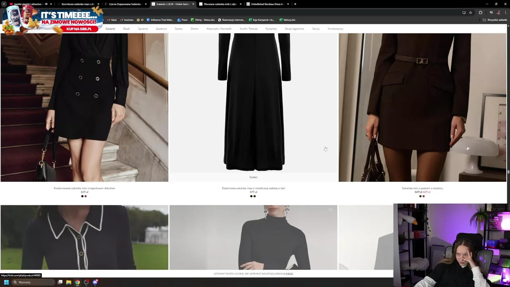Open the brown belted mini dress photo

(422, 107)
